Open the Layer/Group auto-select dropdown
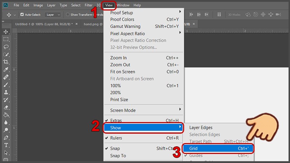 point(53,15)
